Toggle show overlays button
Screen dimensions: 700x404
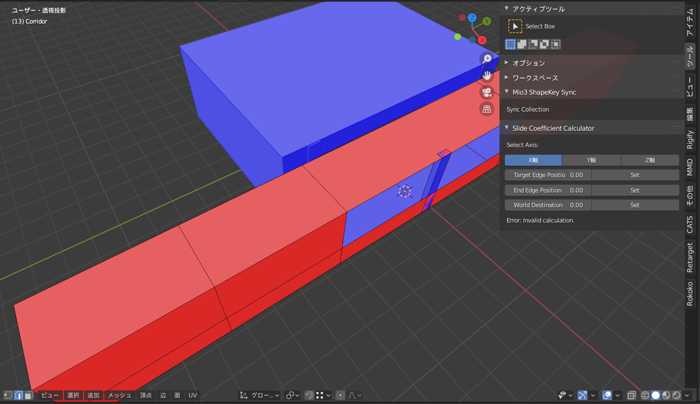point(607,395)
